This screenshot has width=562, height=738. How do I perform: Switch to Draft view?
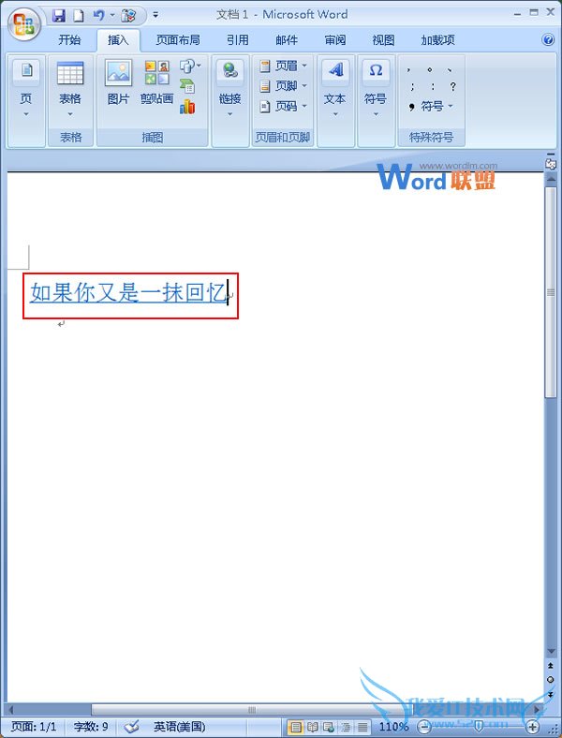pyautogui.click(x=362, y=727)
